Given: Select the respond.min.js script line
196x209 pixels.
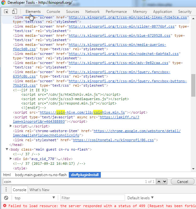Looking at the screenshot, I should [69, 103].
